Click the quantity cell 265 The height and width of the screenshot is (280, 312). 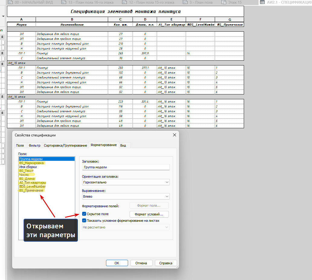pos(121,53)
